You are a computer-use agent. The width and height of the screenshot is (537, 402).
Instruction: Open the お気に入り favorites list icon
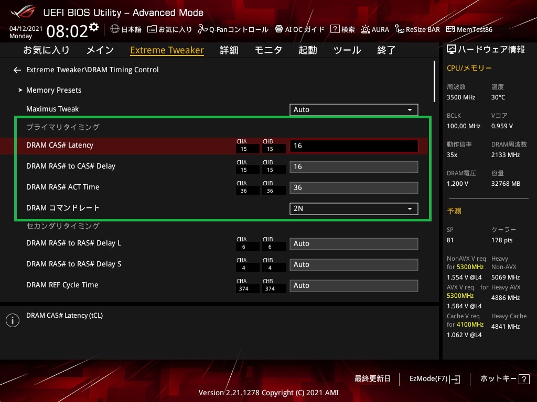pos(152,29)
